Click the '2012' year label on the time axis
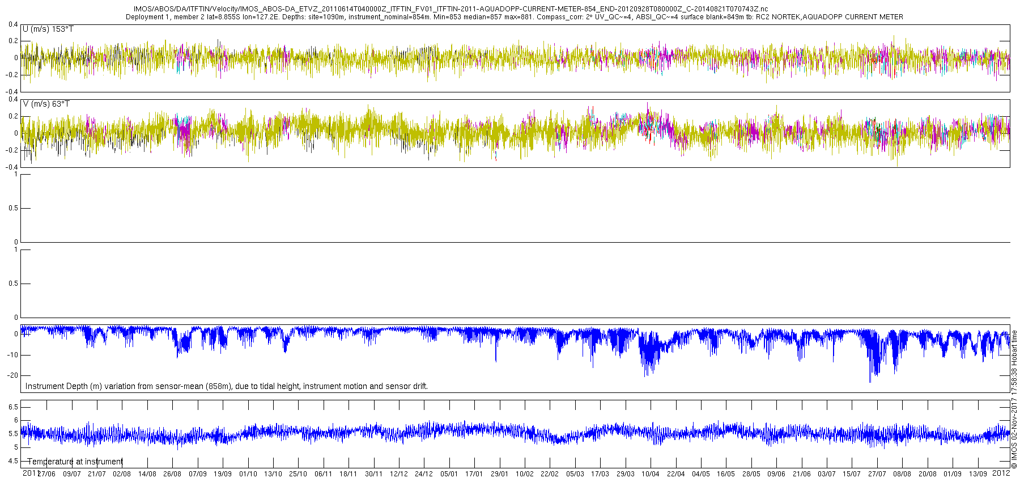1020x482 pixels. 1002,472
